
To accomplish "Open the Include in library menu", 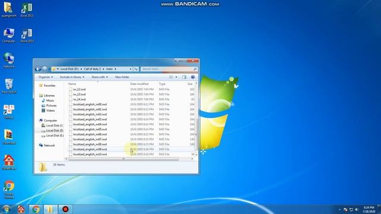I will coord(72,77).
